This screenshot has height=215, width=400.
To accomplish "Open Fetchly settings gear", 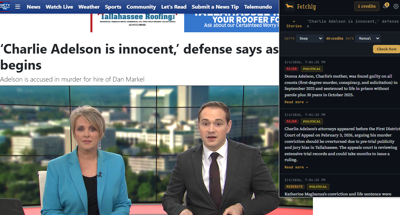I will click(396, 6).
